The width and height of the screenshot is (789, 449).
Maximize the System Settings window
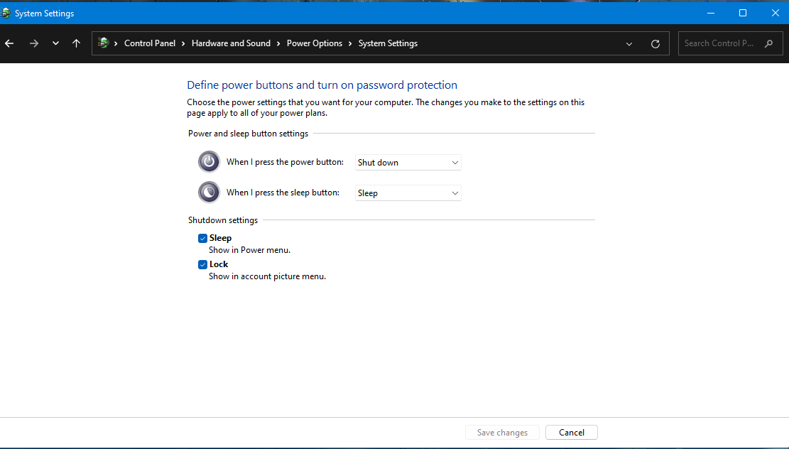pyautogui.click(x=743, y=13)
